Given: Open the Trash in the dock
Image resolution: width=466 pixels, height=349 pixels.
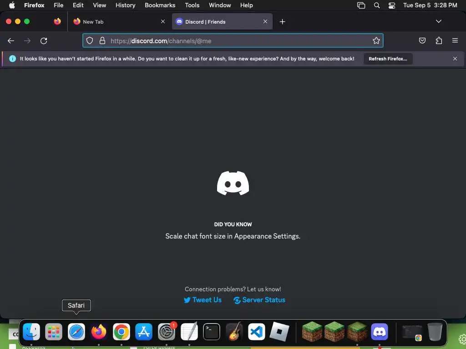Looking at the screenshot, I should [x=435, y=331].
